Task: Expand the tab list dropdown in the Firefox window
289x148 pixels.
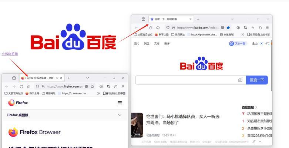Action: (88, 78)
